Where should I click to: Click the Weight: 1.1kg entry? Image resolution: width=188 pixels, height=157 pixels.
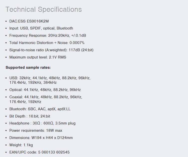click(21, 145)
